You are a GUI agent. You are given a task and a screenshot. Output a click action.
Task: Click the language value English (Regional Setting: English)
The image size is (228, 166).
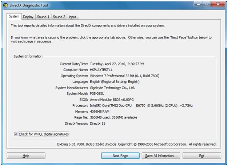tap(115, 82)
